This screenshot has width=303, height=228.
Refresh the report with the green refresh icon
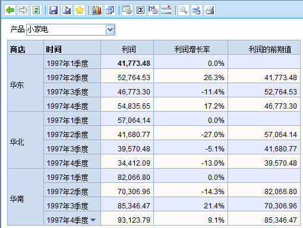[x=36, y=10]
